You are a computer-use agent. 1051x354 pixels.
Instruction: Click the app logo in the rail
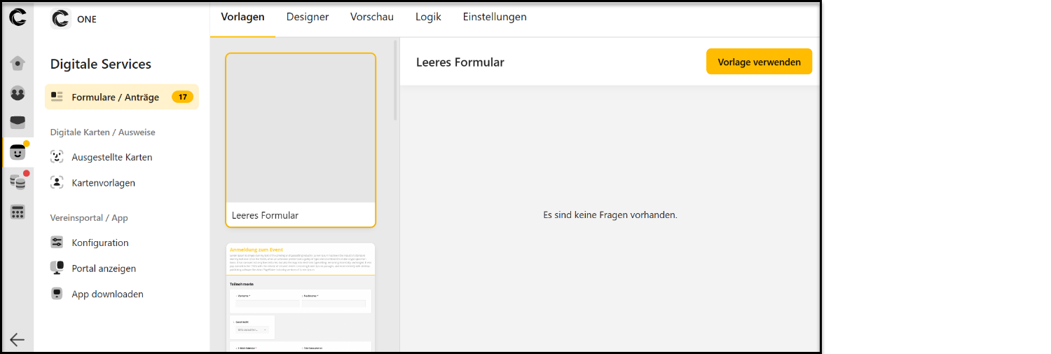tap(17, 16)
